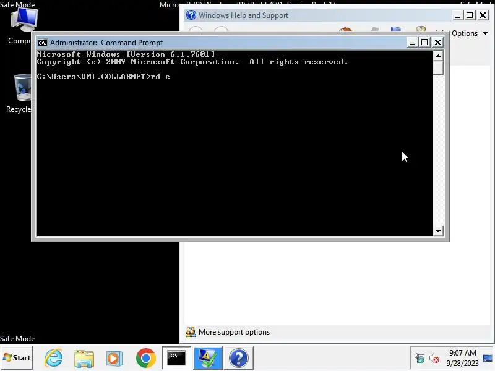Click the Command Prompt scrollbar thumb
This screenshot has height=371, width=495.
tap(438, 67)
